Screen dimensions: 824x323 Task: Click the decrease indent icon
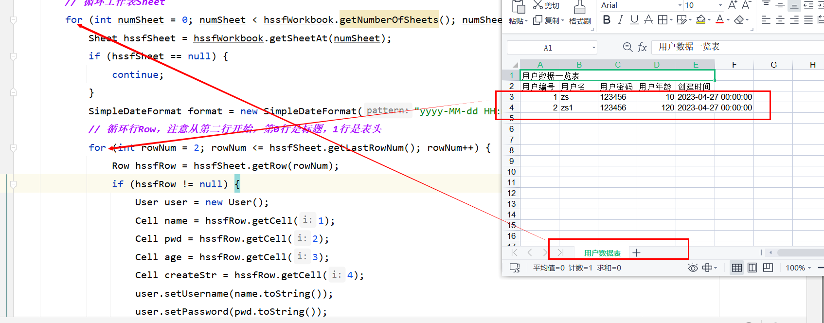pos(808,5)
